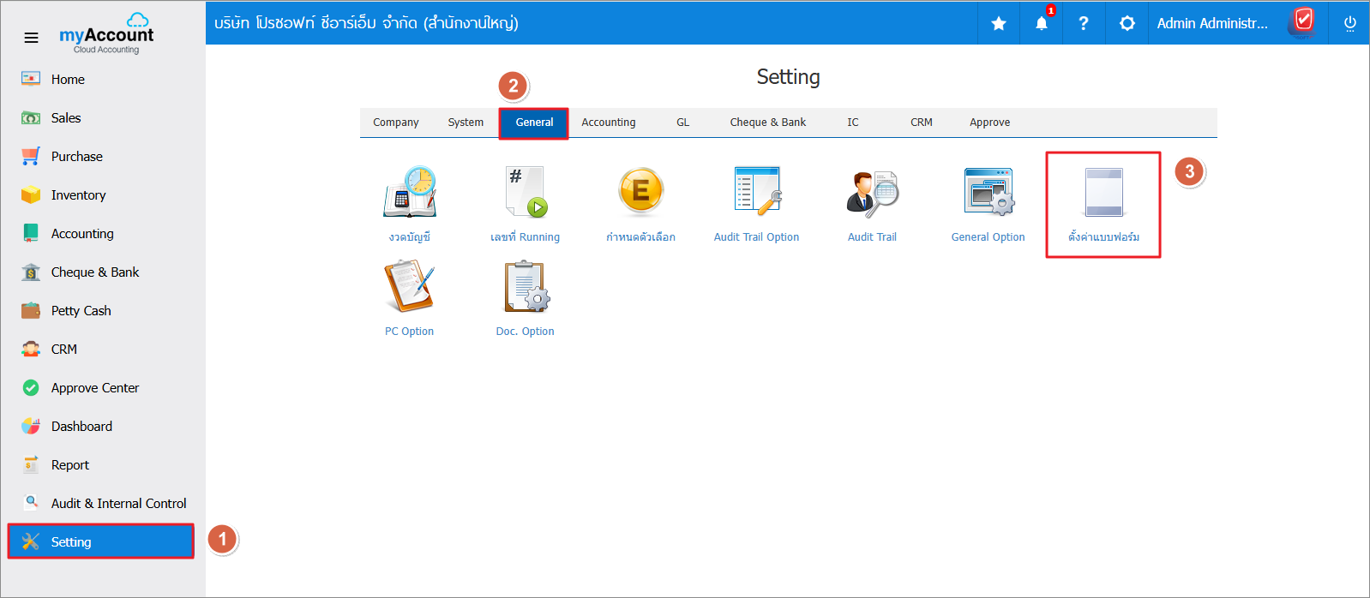This screenshot has width=1370, height=598.
Task: Open the Audit Trail magnifier icon
Action: point(872,192)
